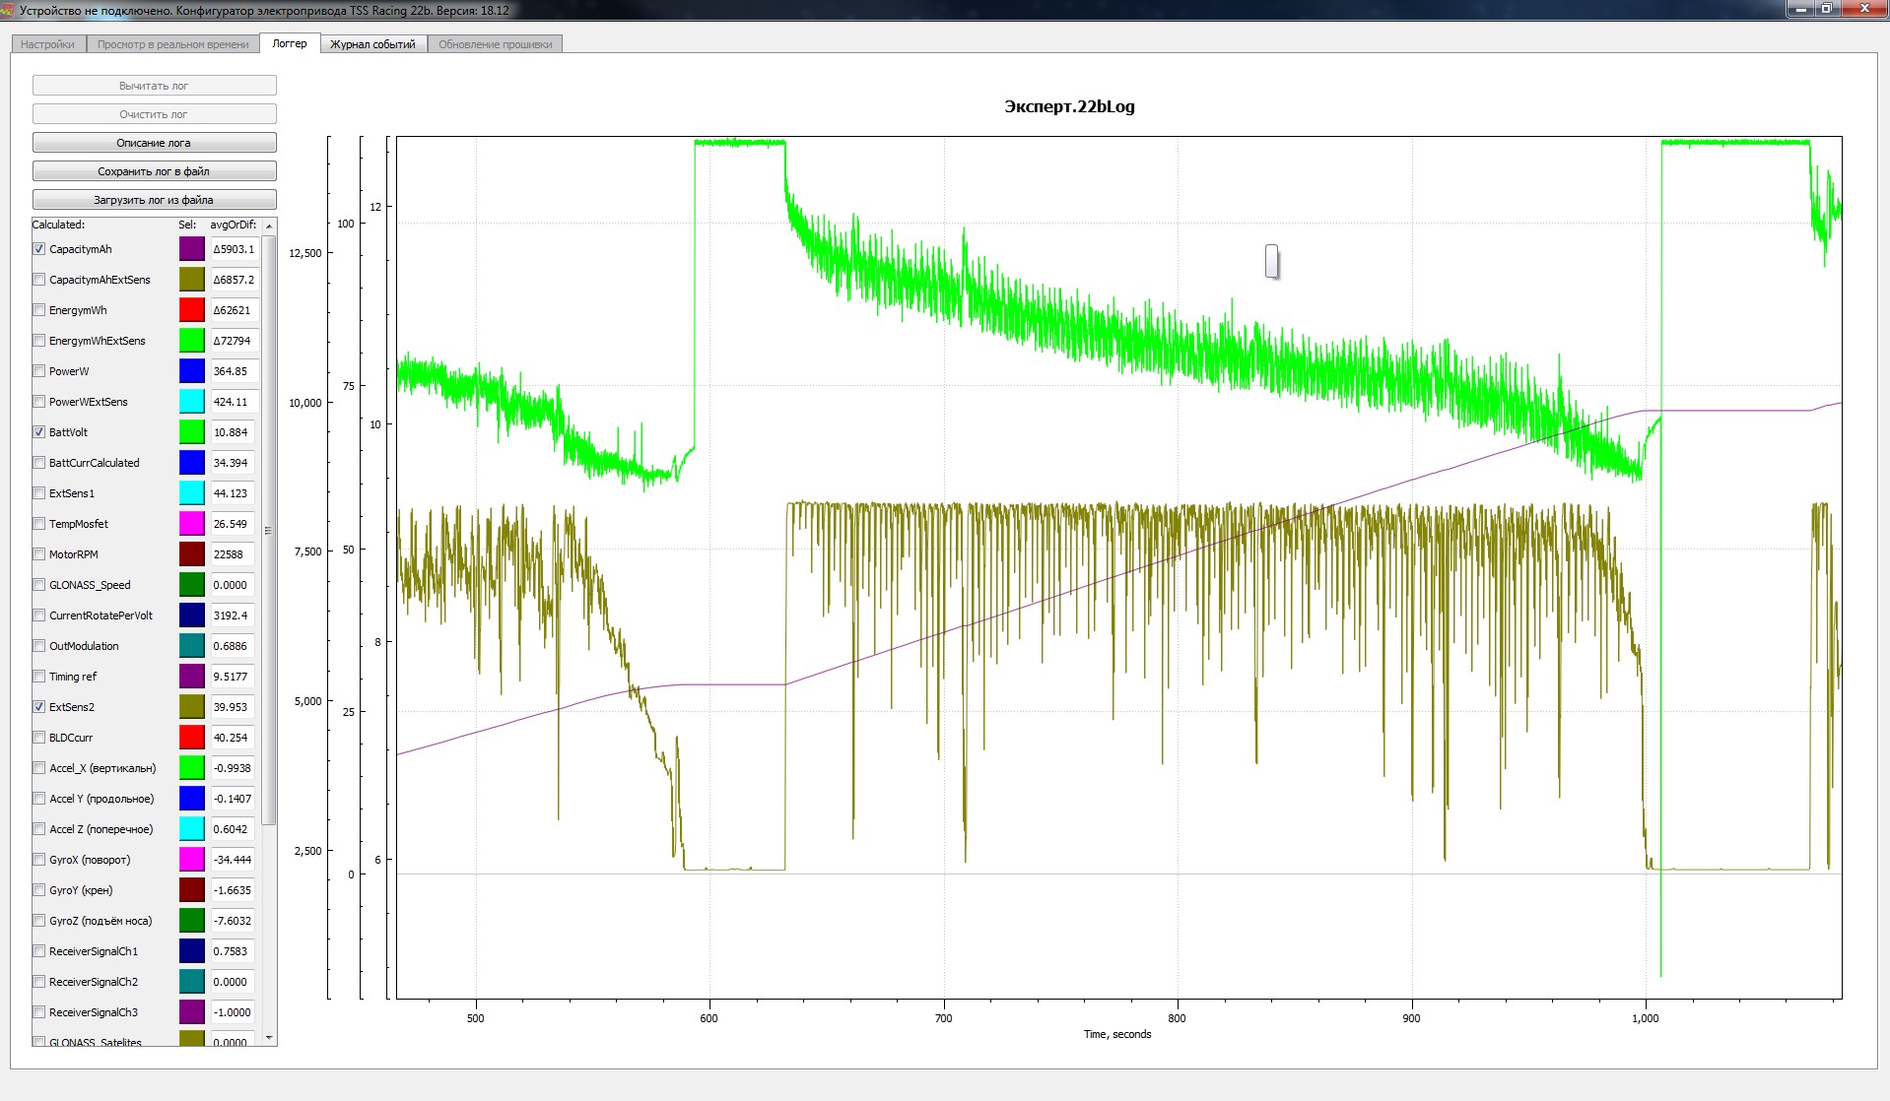
Task: Disable the BattVolt plot checkbox
Action: pyautogui.click(x=39, y=432)
